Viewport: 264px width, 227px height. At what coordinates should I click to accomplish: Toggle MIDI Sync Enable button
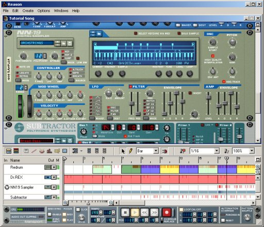pyautogui.click(x=49, y=214)
